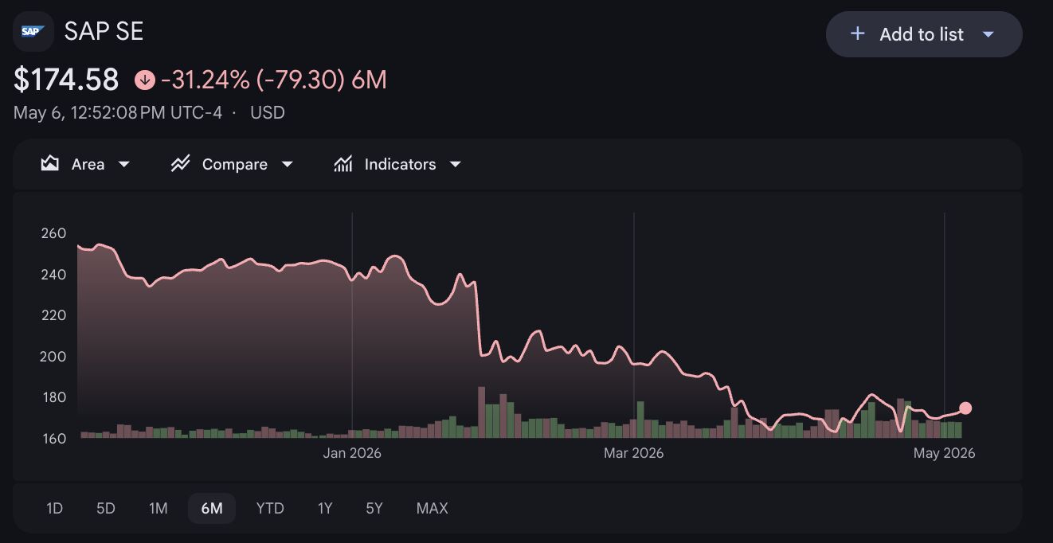The image size is (1053, 543).
Task: Select the MAX time range
Action: pos(432,508)
